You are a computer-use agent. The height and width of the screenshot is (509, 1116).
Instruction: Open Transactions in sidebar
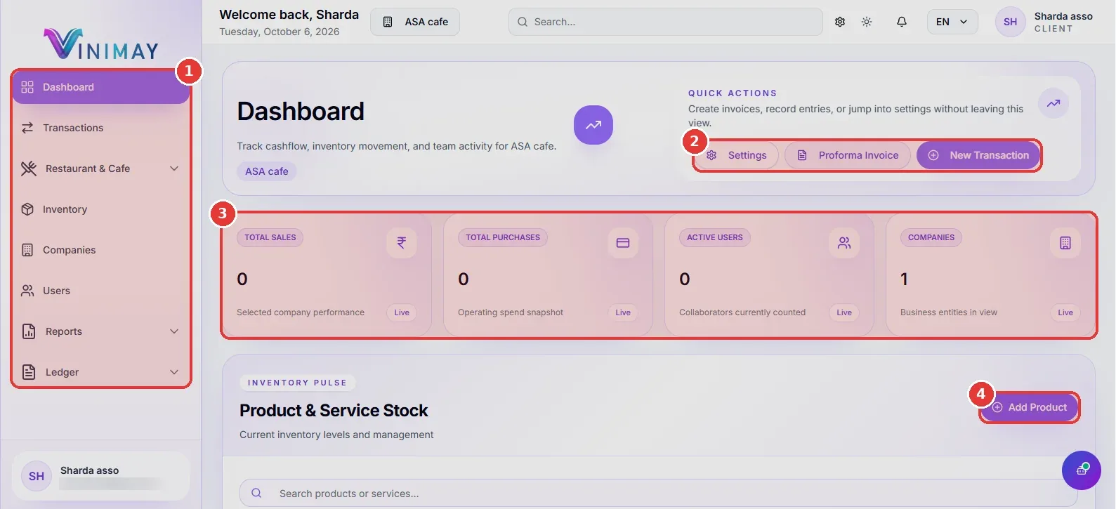click(101, 128)
